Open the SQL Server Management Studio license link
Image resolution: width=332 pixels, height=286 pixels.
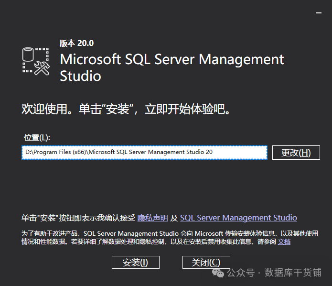[238, 218]
